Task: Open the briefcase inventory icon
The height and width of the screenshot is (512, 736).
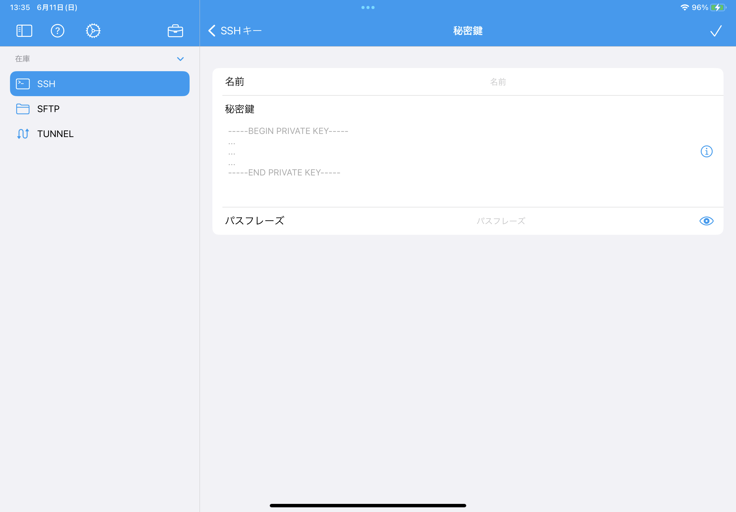Action: [175, 31]
